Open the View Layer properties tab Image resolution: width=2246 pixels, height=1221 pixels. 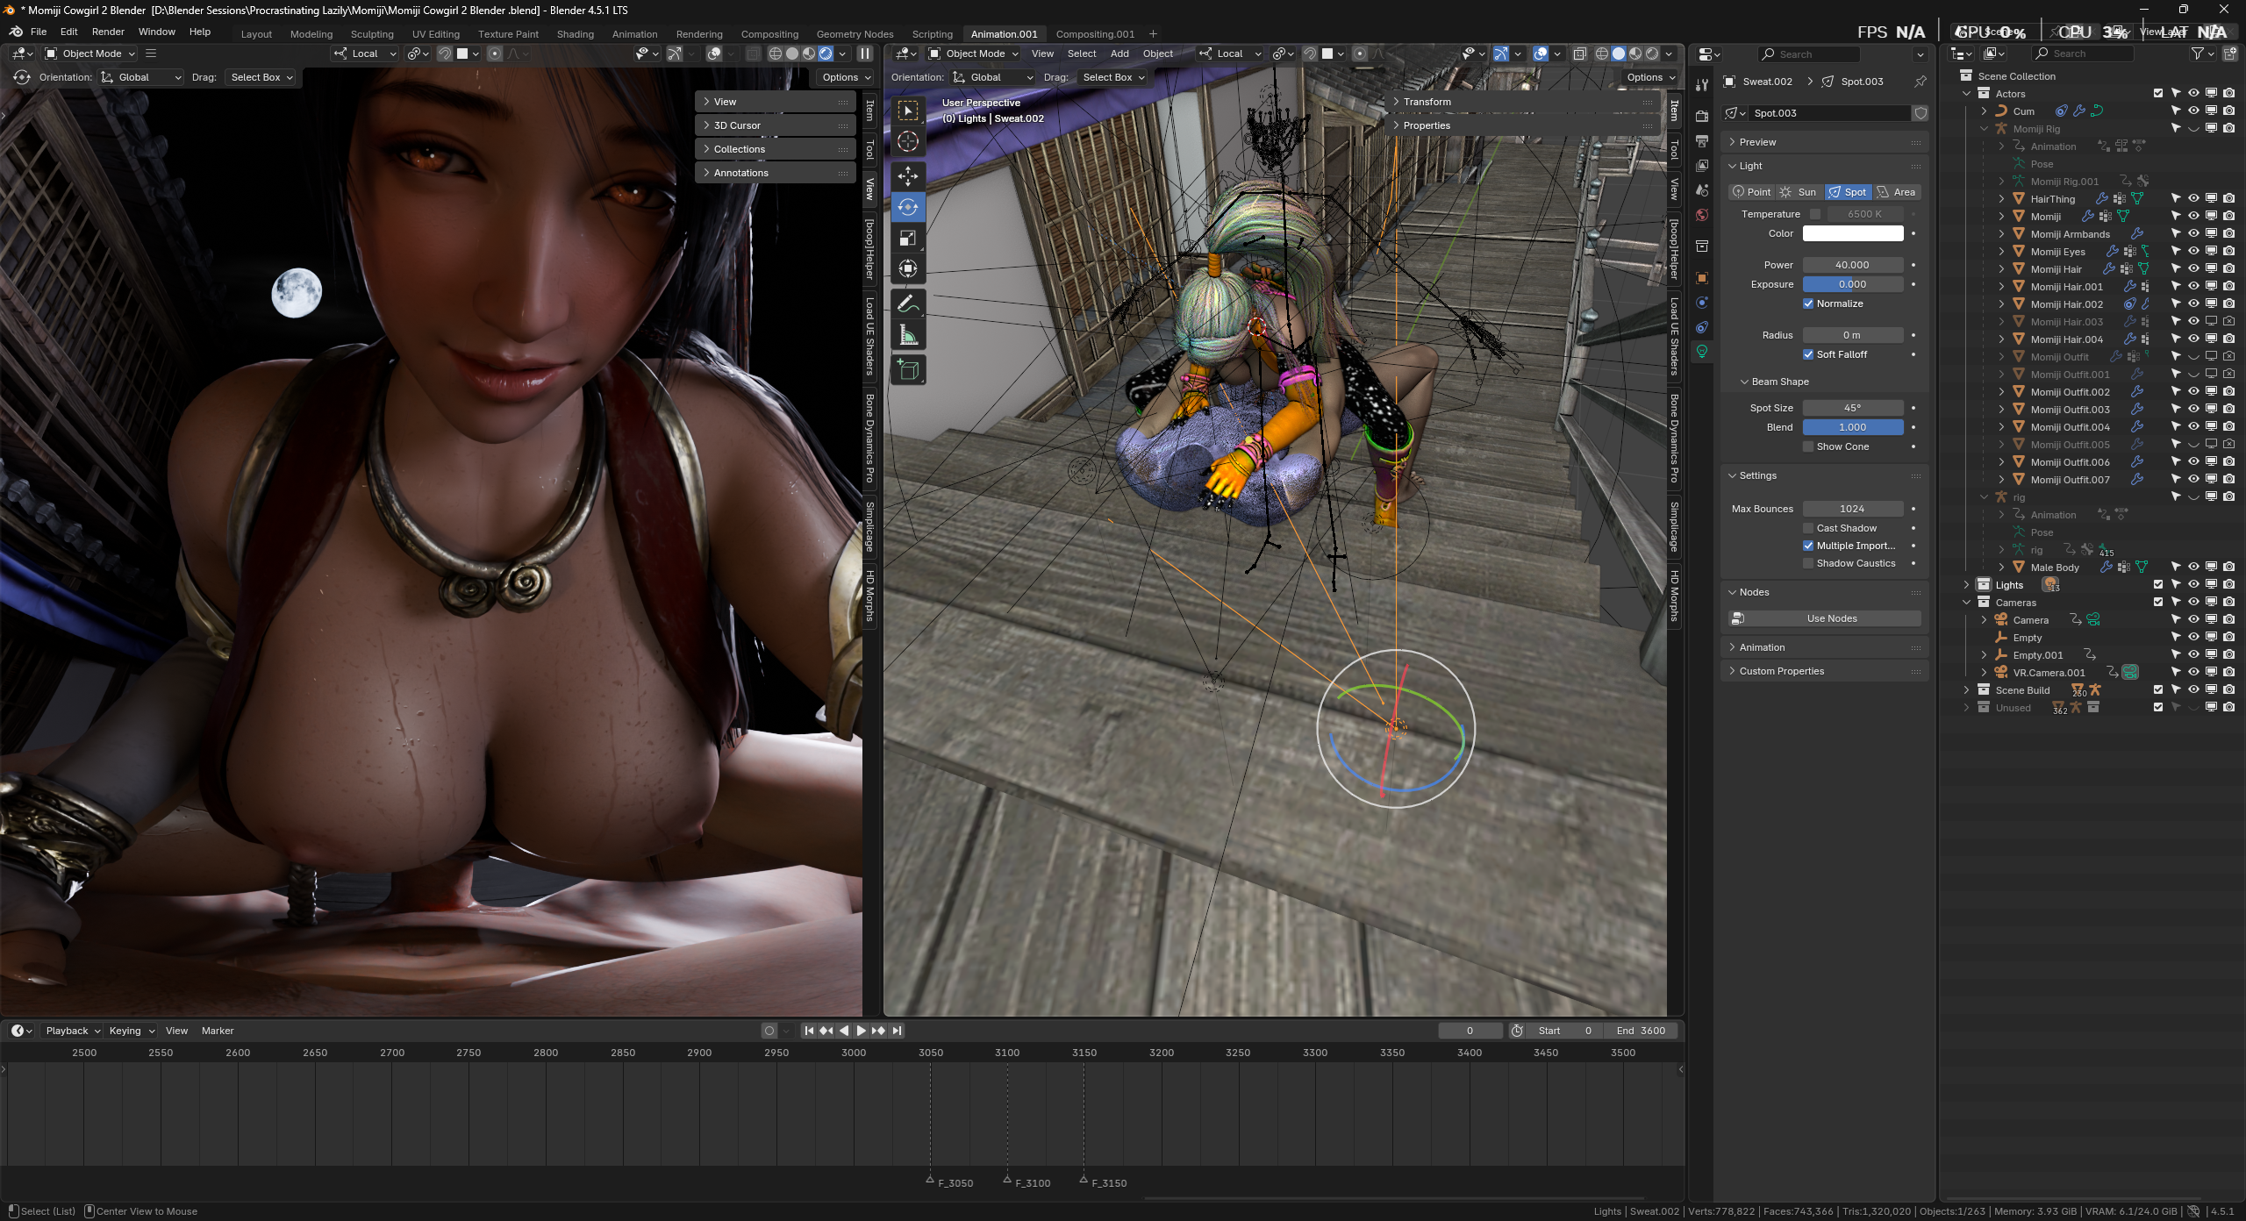(1702, 166)
